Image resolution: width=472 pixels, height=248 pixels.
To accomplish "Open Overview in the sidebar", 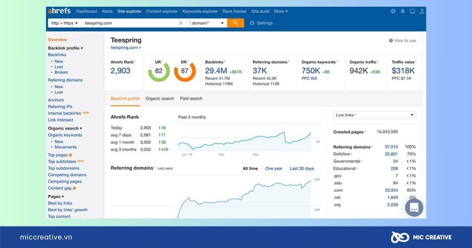I will pyautogui.click(x=57, y=40).
